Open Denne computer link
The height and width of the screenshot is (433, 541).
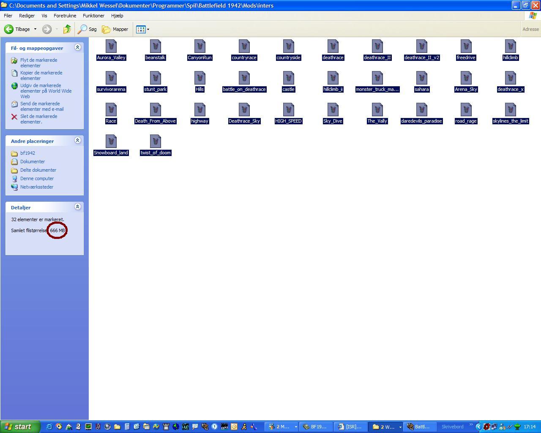pos(37,178)
